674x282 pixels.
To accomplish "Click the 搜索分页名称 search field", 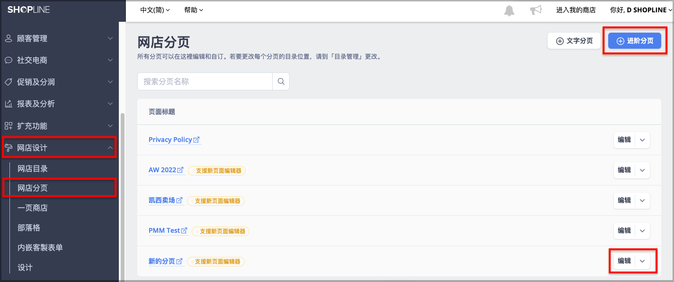I will pyautogui.click(x=205, y=81).
